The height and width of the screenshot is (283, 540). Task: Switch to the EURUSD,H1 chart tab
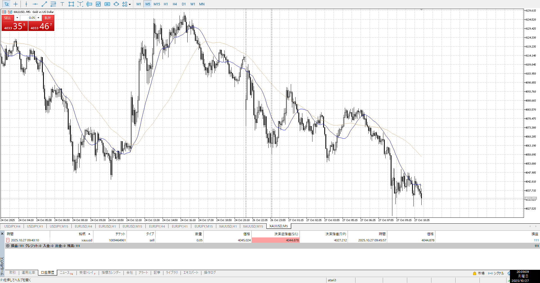(x=107, y=226)
